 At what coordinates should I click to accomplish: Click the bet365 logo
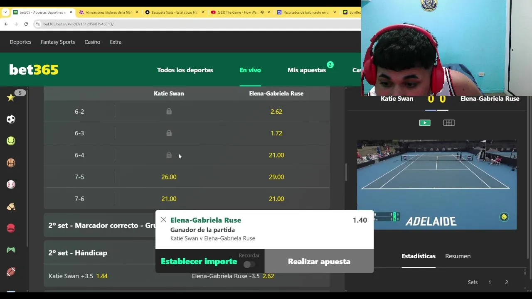pos(34,70)
